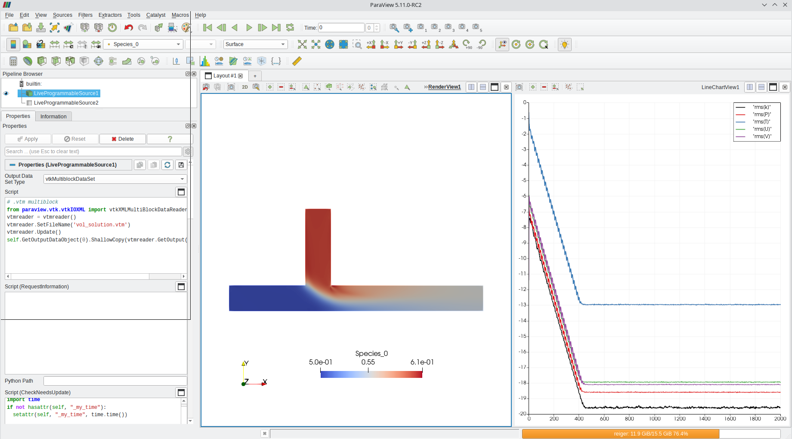The width and height of the screenshot is (792, 439).
Task: Click the Calculator filter icon
Action: [x=13, y=61]
